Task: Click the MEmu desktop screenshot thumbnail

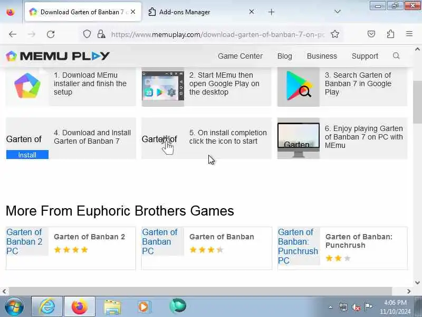Action: [x=163, y=86]
